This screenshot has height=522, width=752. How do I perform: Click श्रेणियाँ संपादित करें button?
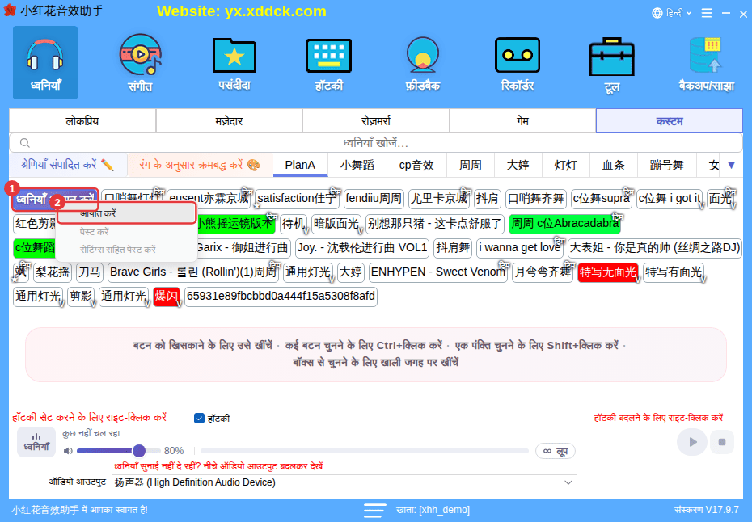68,165
